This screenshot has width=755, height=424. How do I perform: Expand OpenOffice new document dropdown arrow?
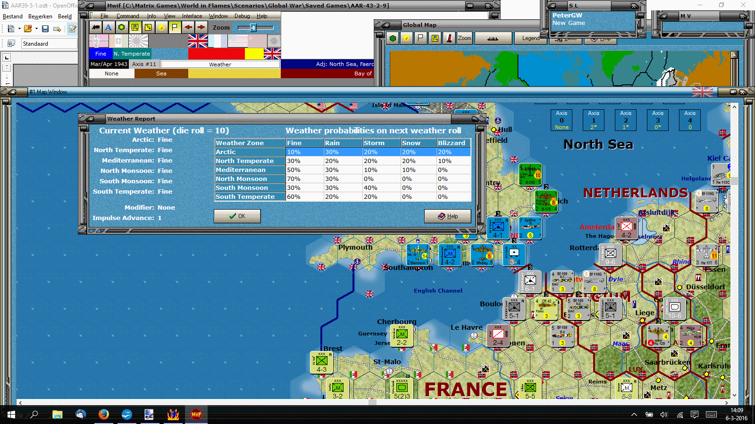tap(19, 29)
